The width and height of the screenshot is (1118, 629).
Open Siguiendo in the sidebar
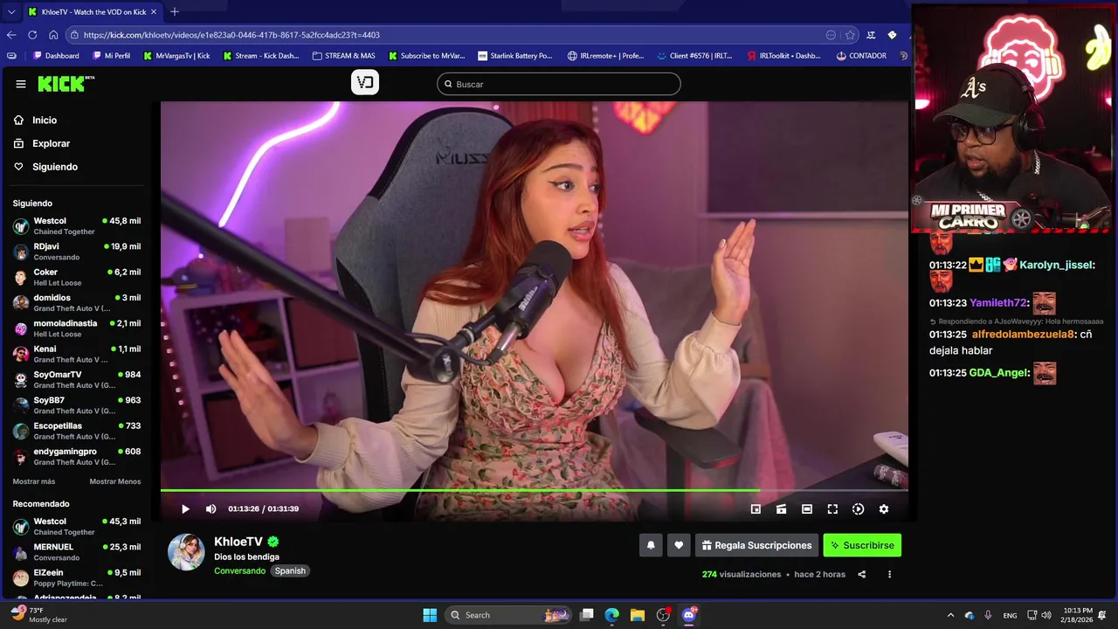(x=54, y=167)
